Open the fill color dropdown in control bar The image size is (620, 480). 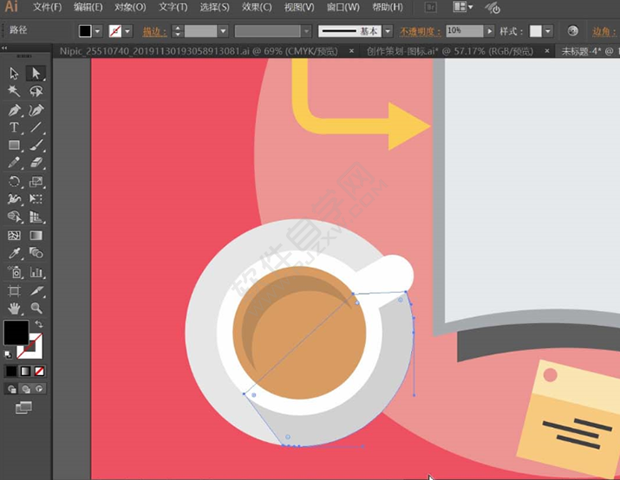coord(97,31)
